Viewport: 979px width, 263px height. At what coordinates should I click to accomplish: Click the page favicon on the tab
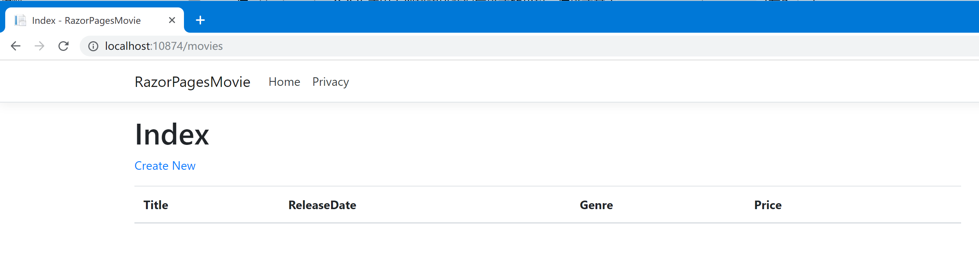(20, 20)
